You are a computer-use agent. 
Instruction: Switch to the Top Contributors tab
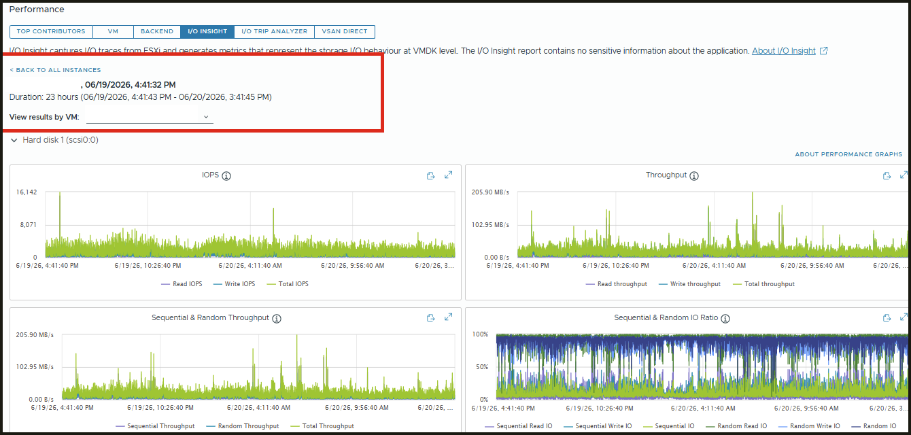pos(51,31)
